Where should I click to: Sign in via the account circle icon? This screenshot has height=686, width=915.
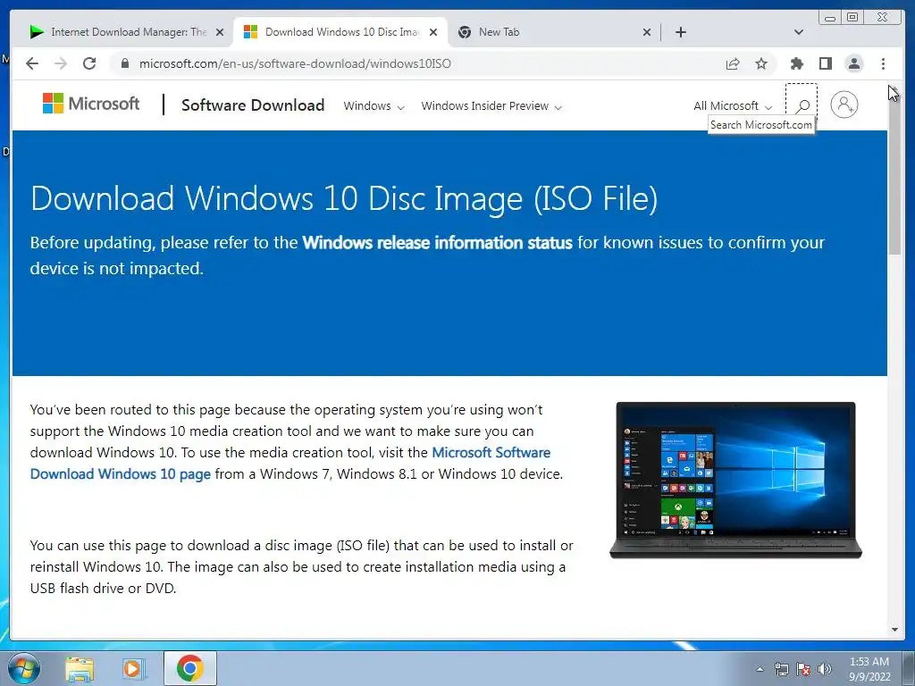point(844,105)
